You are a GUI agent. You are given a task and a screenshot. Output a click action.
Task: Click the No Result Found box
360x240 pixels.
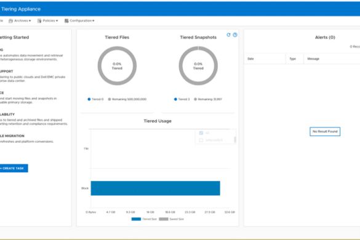tap(325, 132)
